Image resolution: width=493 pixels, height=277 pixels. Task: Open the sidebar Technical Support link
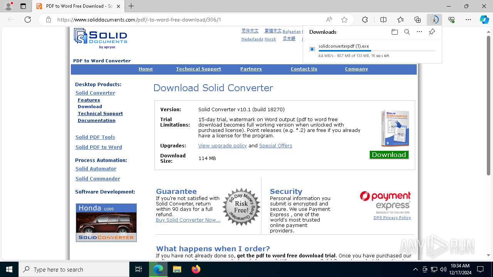pos(100,113)
